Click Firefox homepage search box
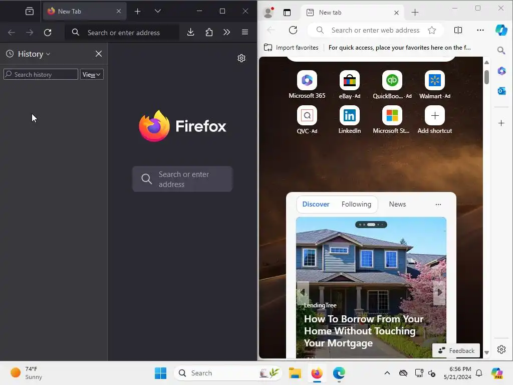The height and width of the screenshot is (385, 513). click(x=182, y=179)
